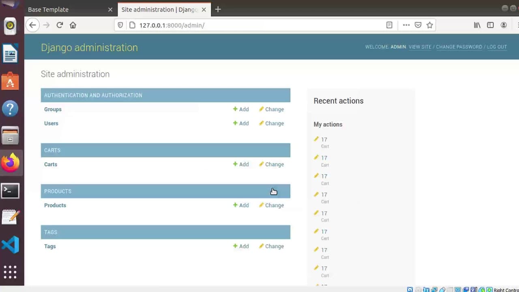Viewport: 519px width, 292px height.
Task: Open the Carts model list
Action: tap(51, 164)
